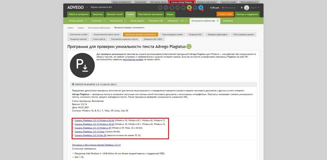Click the Сервис breadcrumb link
Image resolution: width=327 pixels, height=160 pixels.
[81, 28]
